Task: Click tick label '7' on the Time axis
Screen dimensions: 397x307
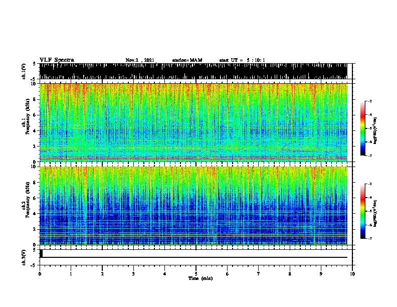Action: (259, 274)
